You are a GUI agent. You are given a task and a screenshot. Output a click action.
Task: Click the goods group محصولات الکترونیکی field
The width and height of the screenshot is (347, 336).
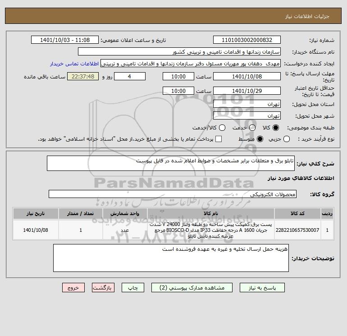click(173, 194)
